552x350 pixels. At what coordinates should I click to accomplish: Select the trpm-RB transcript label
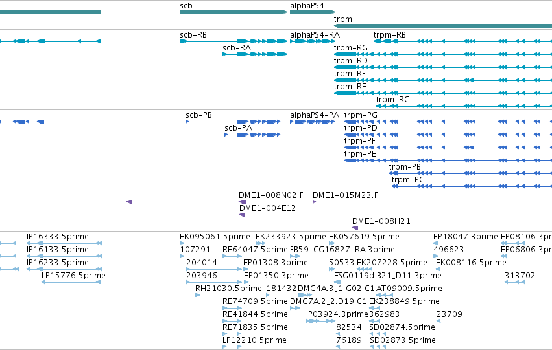pos(389,35)
